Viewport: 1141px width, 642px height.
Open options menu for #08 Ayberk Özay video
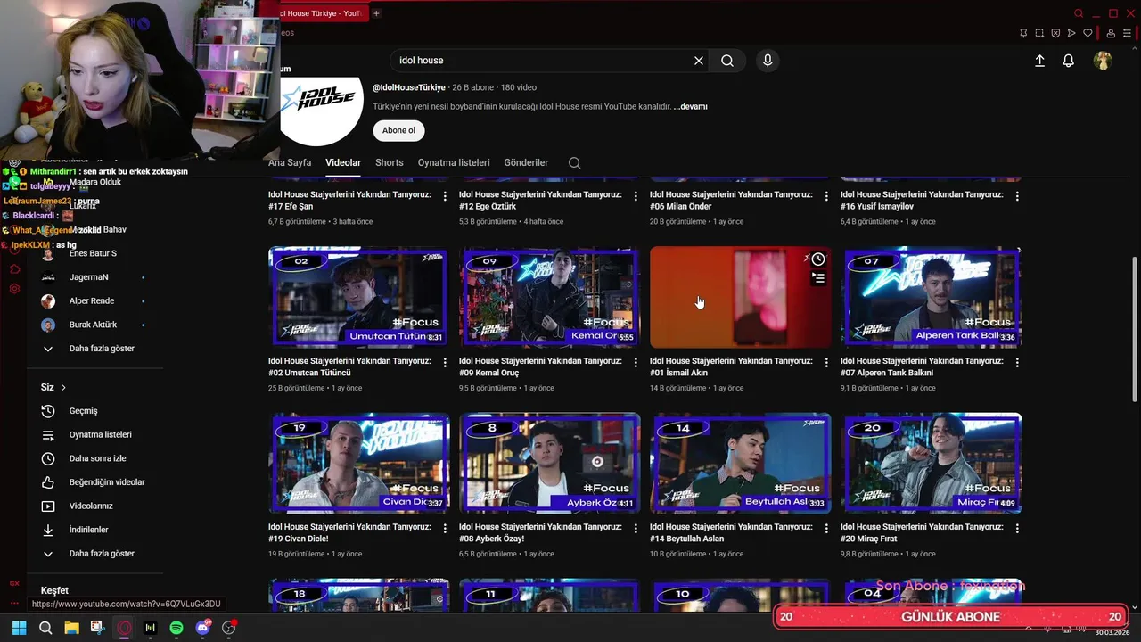coord(636,528)
